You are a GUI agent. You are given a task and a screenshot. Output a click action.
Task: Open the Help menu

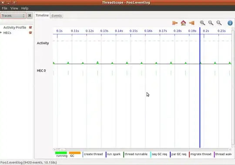[24, 8]
